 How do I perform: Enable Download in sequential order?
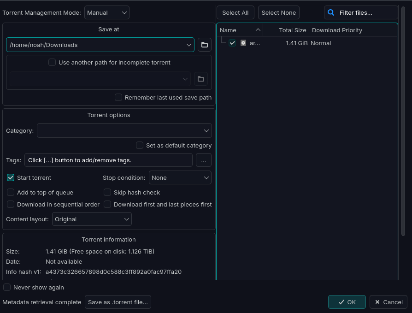pyautogui.click(x=11, y=204)
